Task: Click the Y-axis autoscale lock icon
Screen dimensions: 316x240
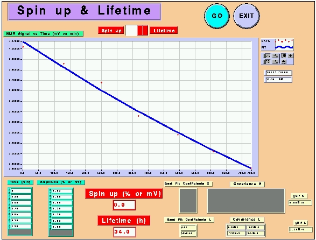Action: [267, 62]
